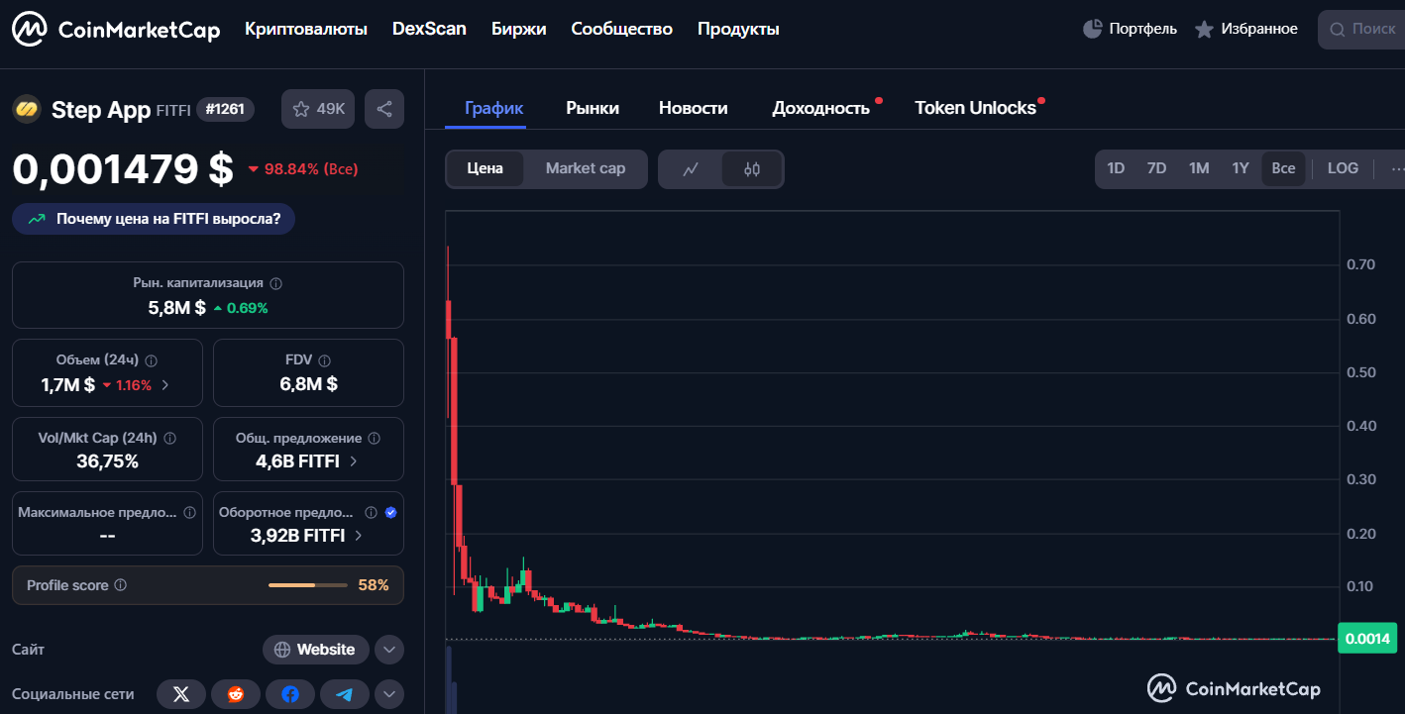Image resolution: width=1405 pixels, height=714 pixels.
Task: Click the verified circulating supply badge
Action: pyautogui.click(x=390, y=513)
